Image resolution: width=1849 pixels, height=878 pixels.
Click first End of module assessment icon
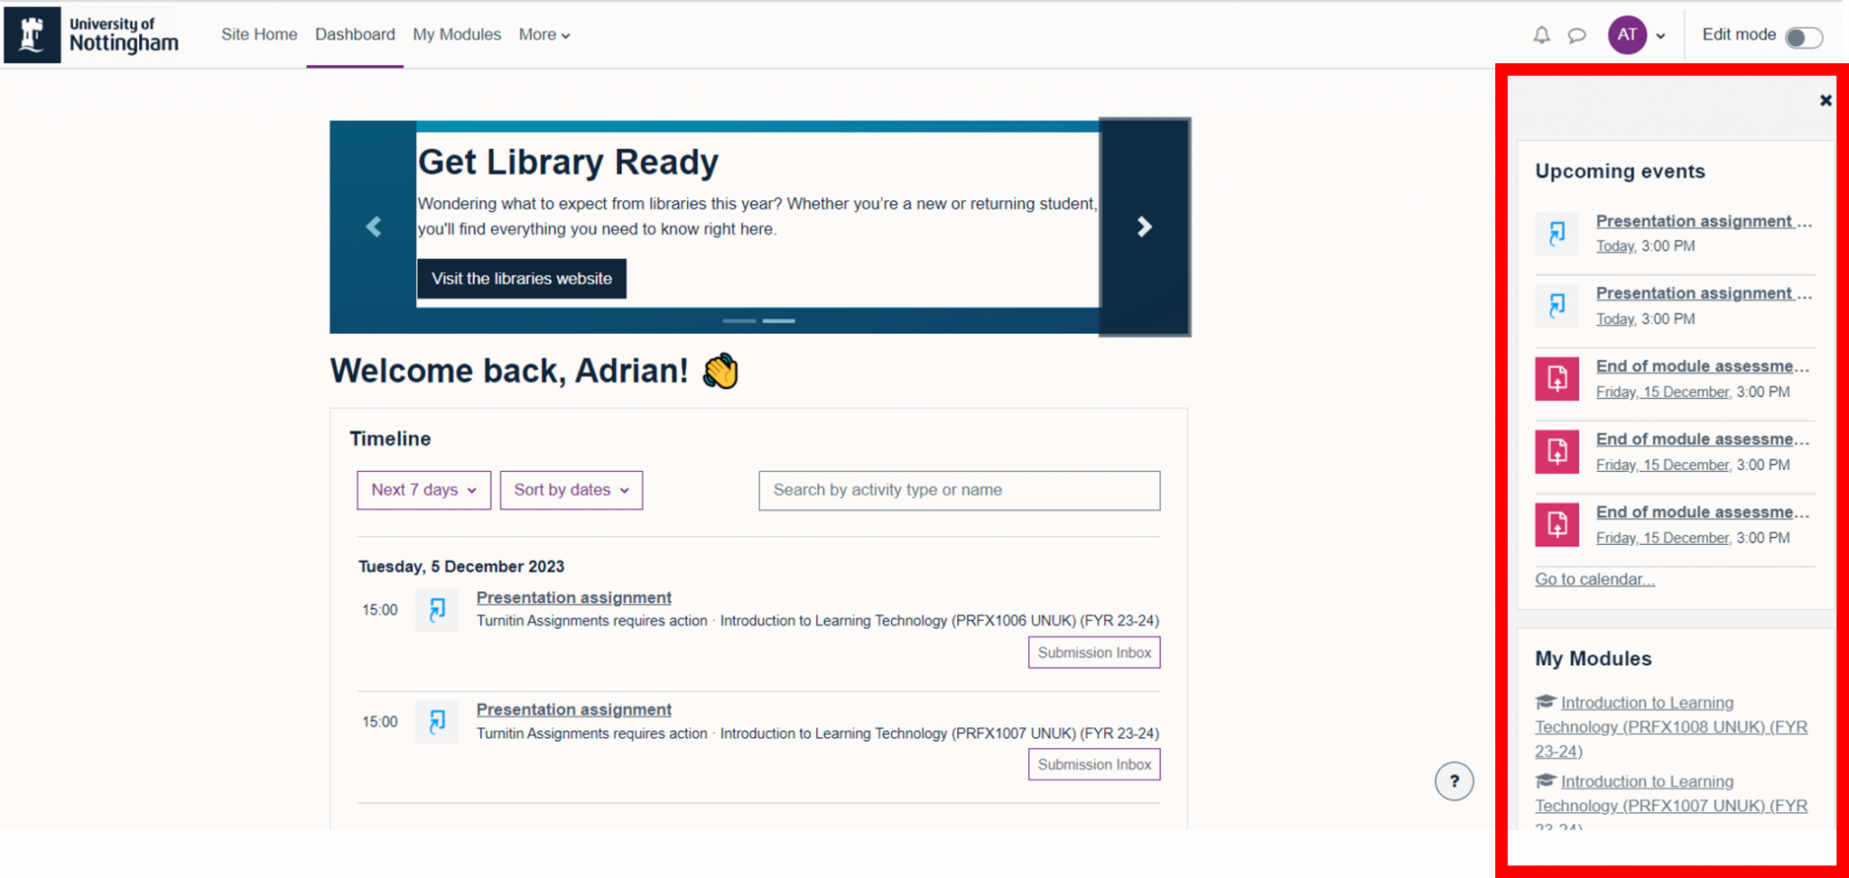1556,378
